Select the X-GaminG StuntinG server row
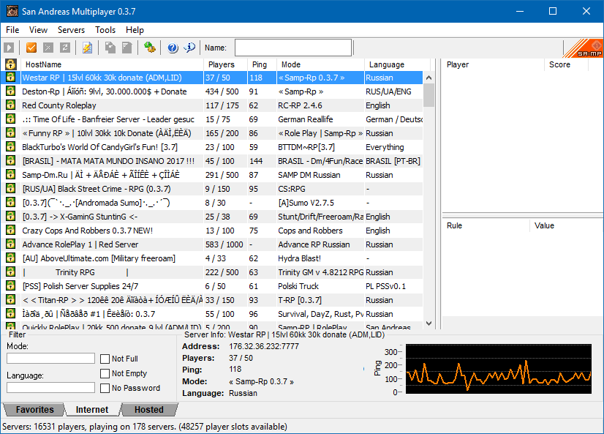The image size is (604, 434). [x=212, y=217]
